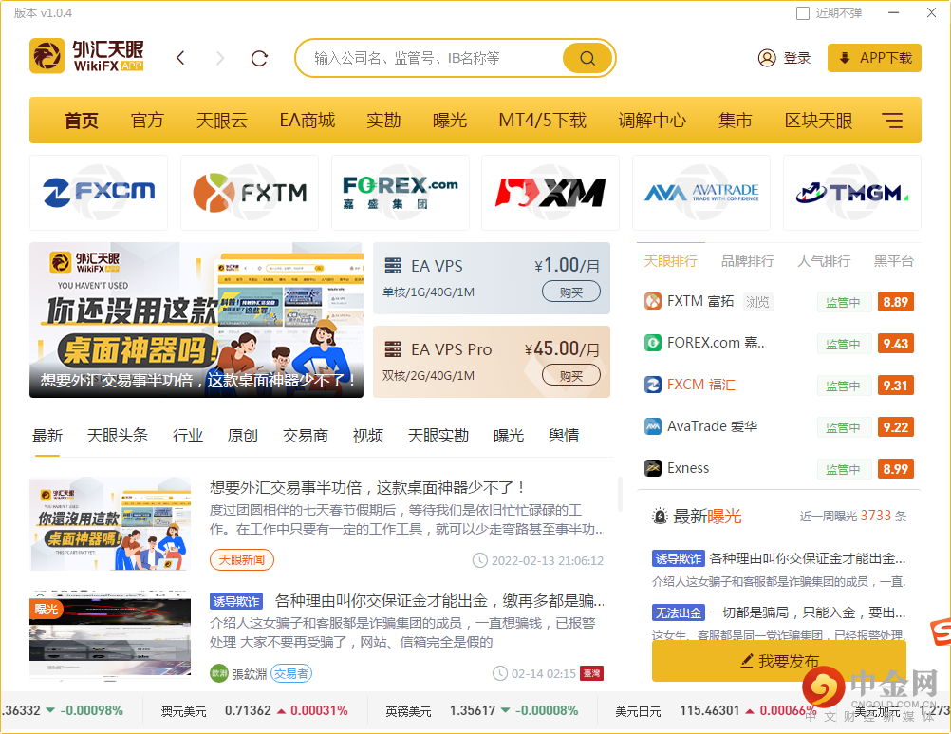951x734 pixels.
Task: Click the FXCM ranking row icon
Action: [x=653, y=385]
